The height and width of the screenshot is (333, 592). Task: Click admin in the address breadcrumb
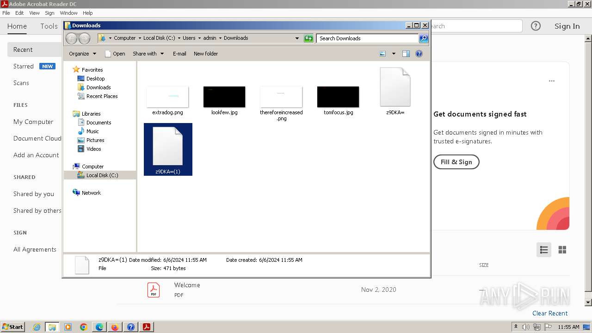210,38
